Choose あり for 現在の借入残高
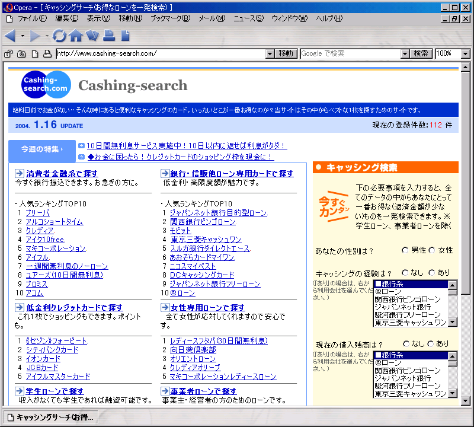Screen dimensions: 474x427 click(x=431, y=344)
